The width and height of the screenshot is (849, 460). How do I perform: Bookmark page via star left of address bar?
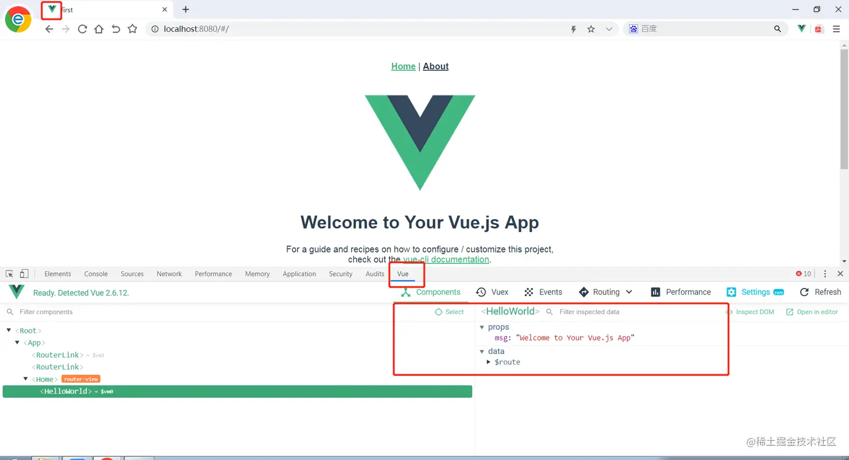click(x=133, y=29)
